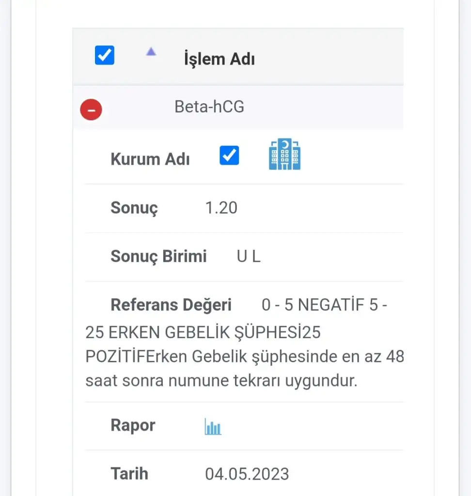
Task: Collapse Beta-hCG row with red minus icon
Action: coord(91,109)
